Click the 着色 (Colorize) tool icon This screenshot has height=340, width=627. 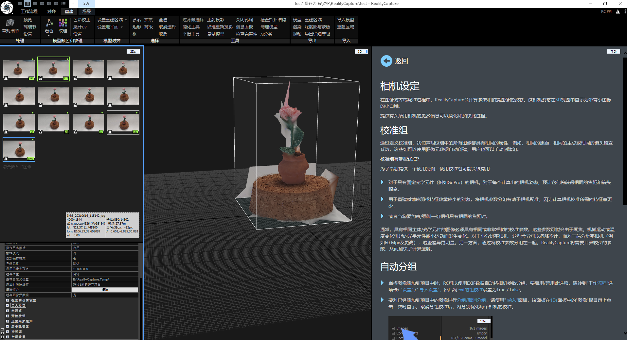49,23
